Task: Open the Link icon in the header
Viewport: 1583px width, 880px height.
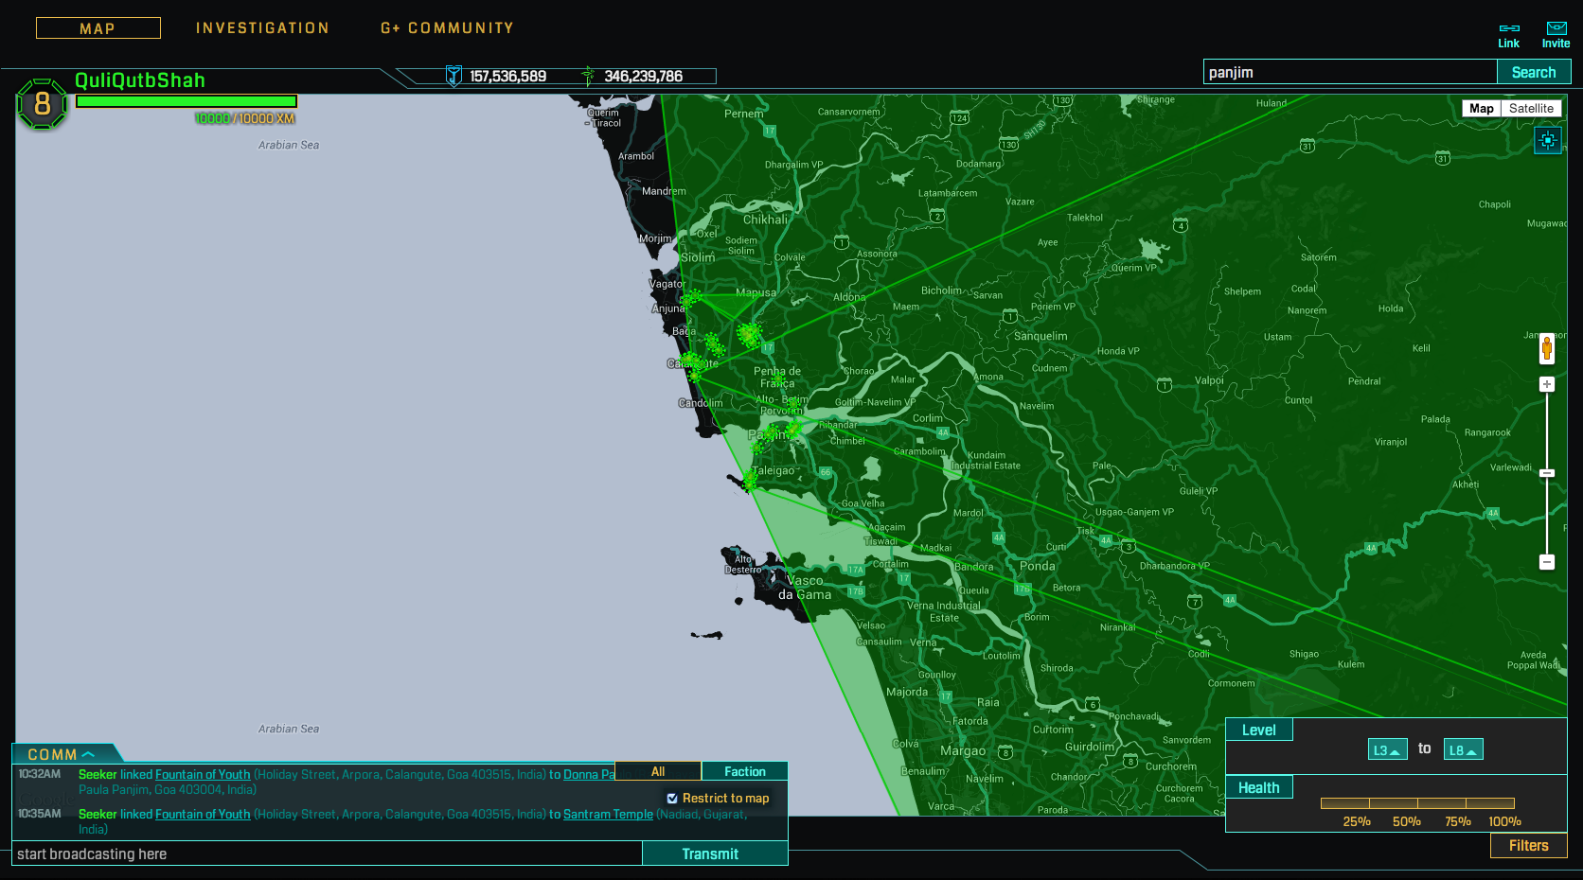Action: tap(1508, 35)
